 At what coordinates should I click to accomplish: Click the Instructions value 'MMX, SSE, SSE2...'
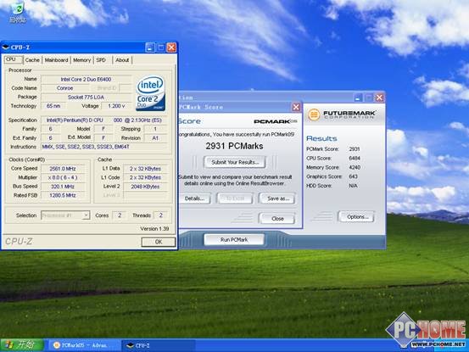coord(104,147)
